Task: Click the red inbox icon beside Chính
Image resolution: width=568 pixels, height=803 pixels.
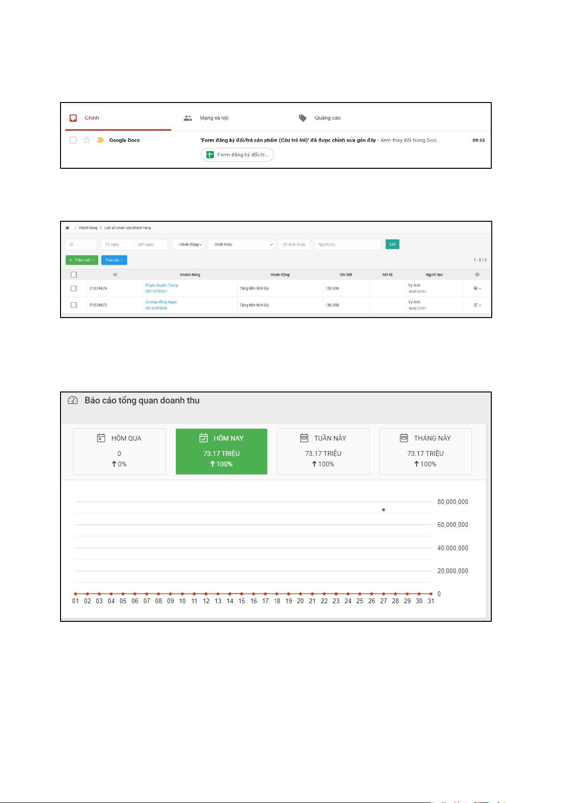Action: pos(73,118)
